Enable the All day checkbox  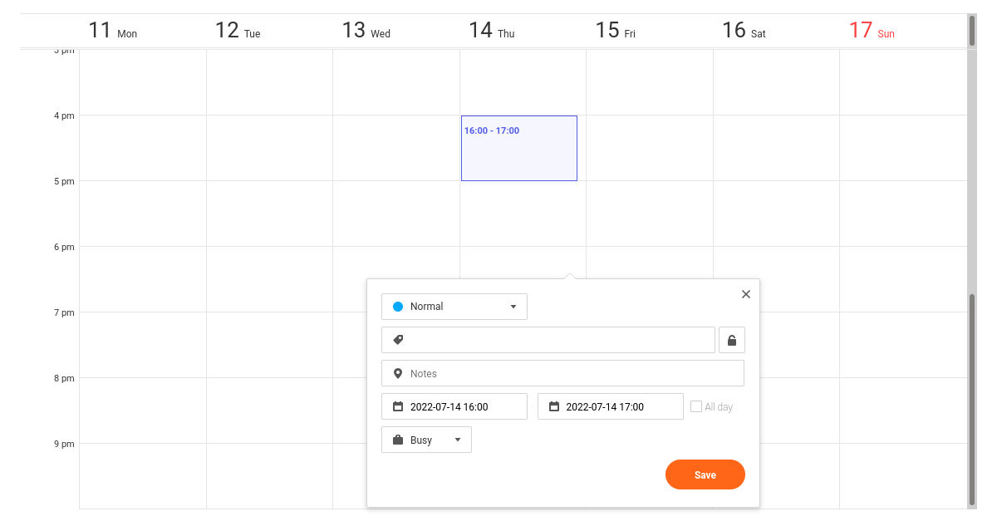tap(695, 406)
